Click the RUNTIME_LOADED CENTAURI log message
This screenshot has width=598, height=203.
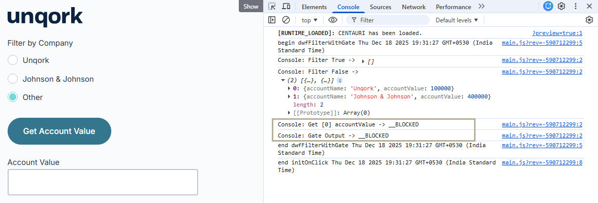(x=350, y=33)
